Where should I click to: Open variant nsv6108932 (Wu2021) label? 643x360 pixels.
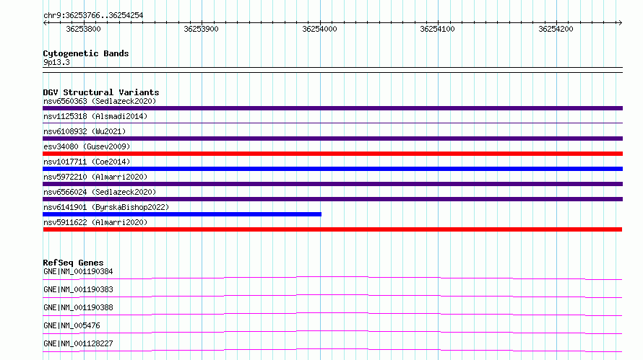[85, 131]
